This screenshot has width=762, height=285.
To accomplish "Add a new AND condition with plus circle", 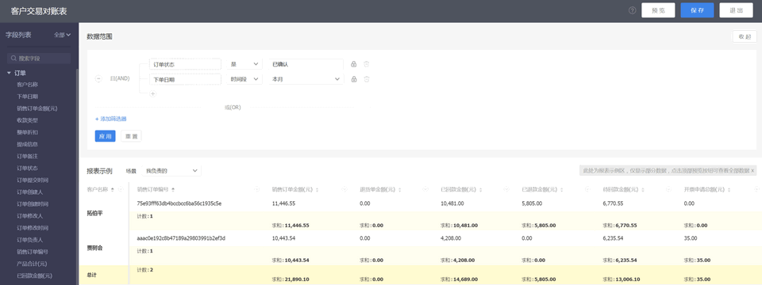I will pyautogui.click(x=152, y=94).
